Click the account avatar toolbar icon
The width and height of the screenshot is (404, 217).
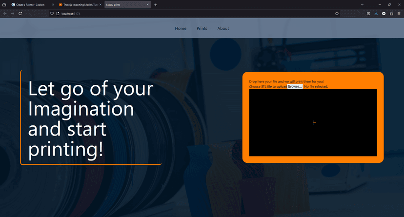click(x=384, y=14)
